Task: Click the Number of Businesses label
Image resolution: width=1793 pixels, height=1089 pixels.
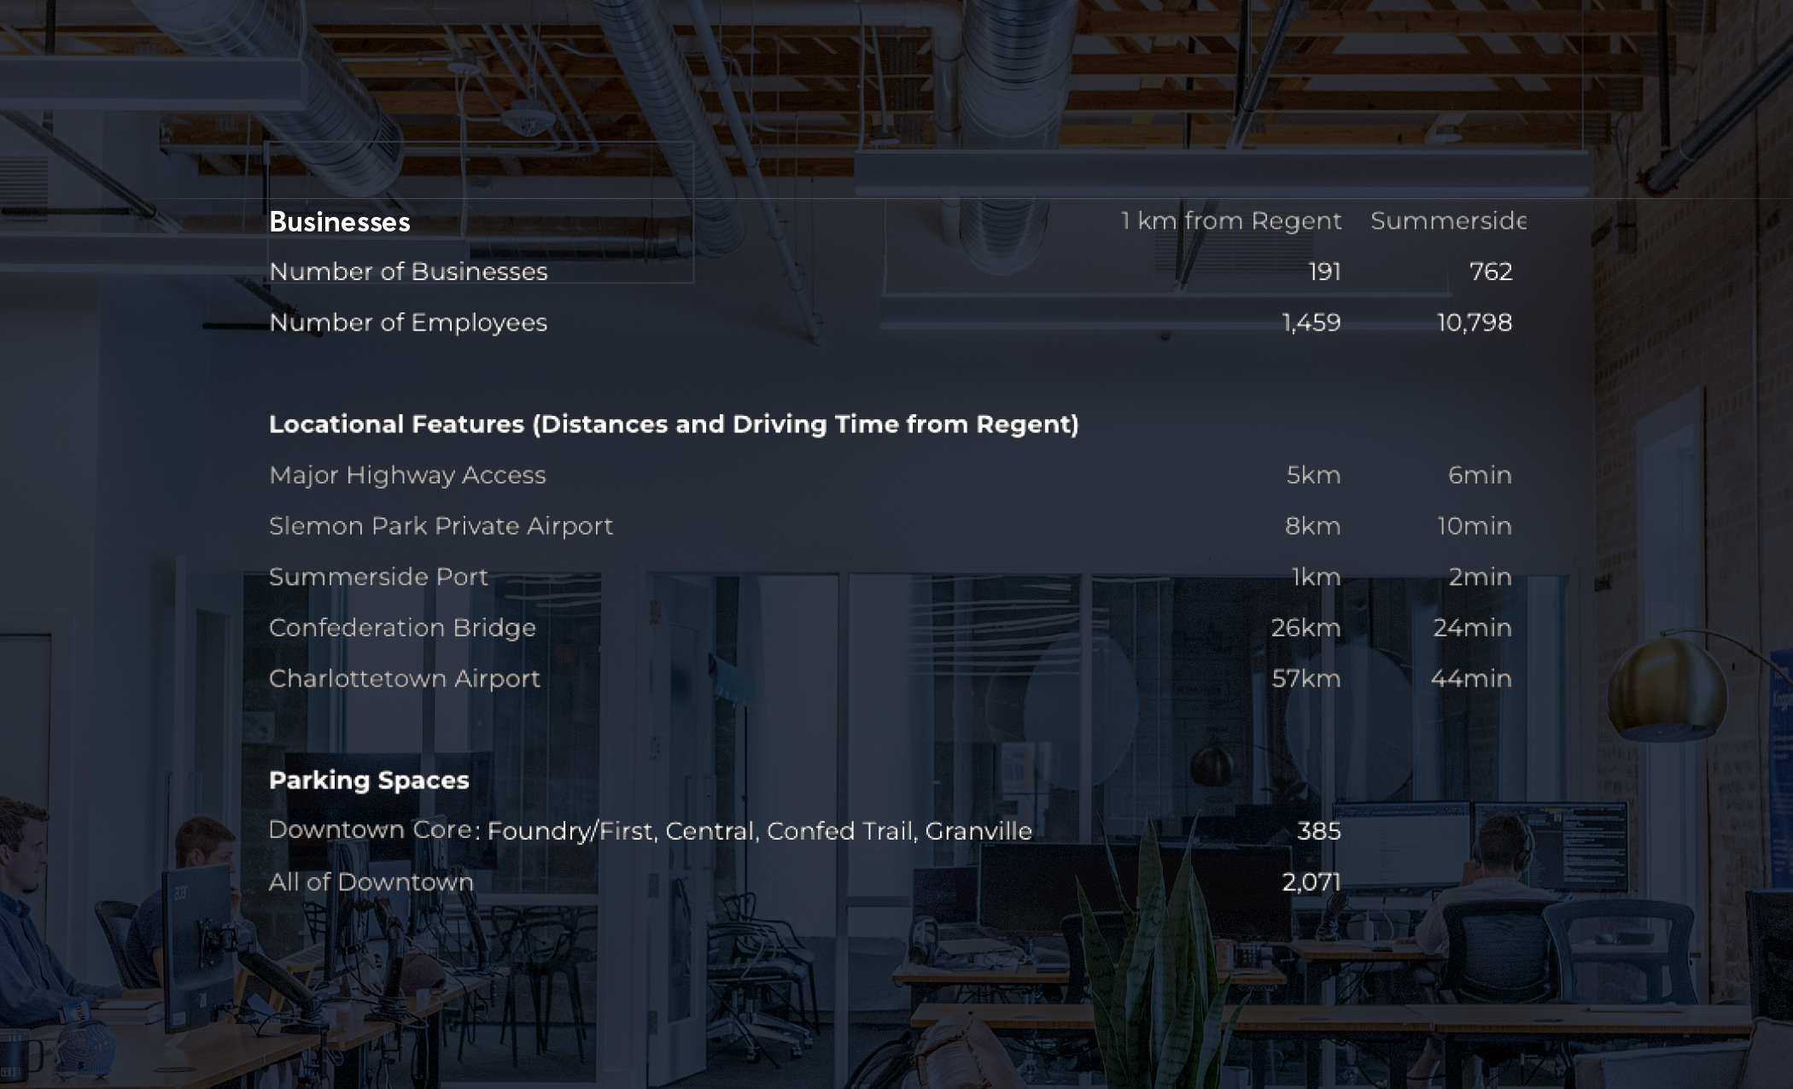Action: 408,272
